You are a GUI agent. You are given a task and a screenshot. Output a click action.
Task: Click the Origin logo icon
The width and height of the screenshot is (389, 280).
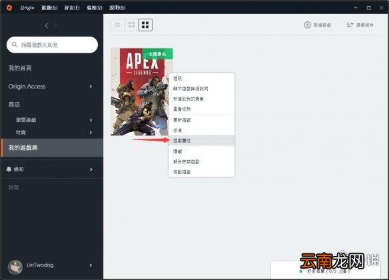9,8
